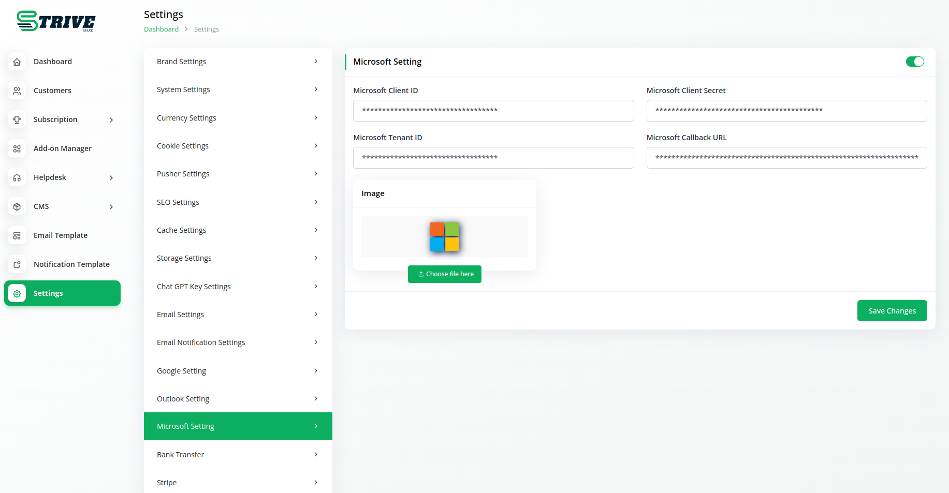Click the Add-on Manager grid icon
The width and height of the screenshot is (949, 493).
(x=17, y=148)
